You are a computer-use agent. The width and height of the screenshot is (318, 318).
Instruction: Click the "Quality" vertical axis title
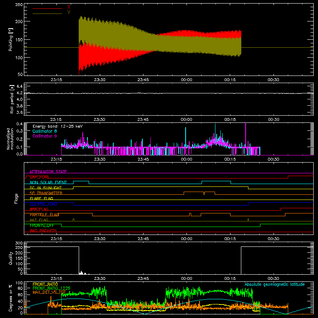pos(11,258)
